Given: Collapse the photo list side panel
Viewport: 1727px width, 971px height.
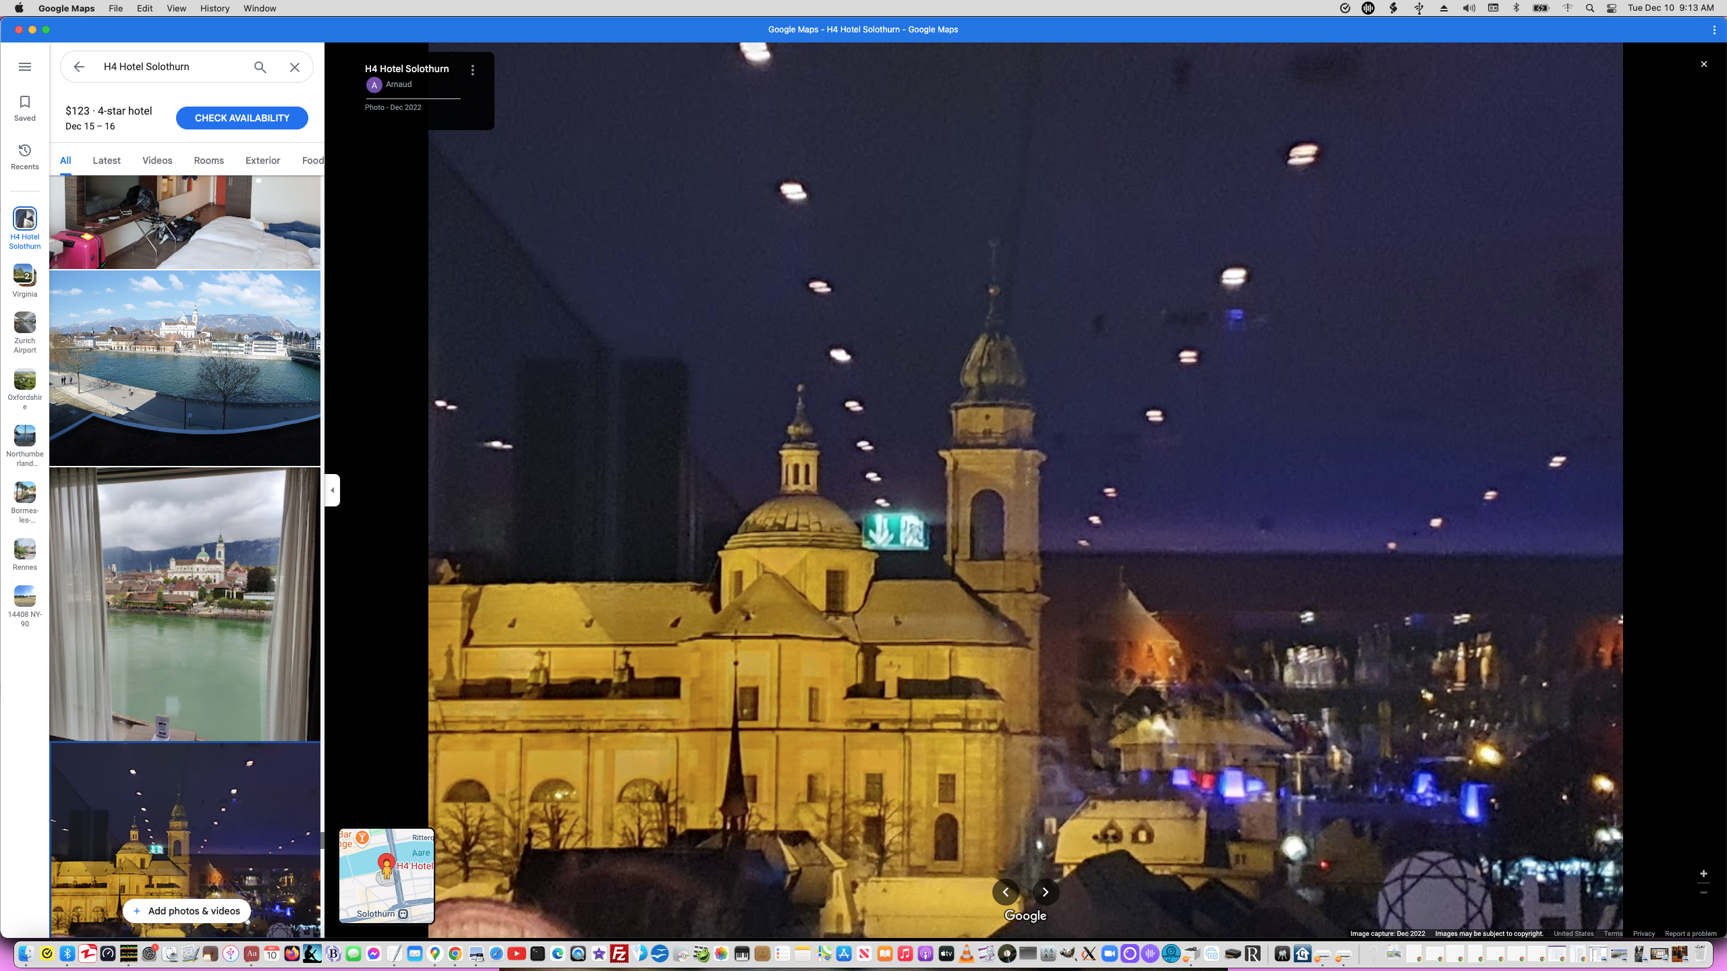Looking at the screenshot, I should click(x=332, y=490).
